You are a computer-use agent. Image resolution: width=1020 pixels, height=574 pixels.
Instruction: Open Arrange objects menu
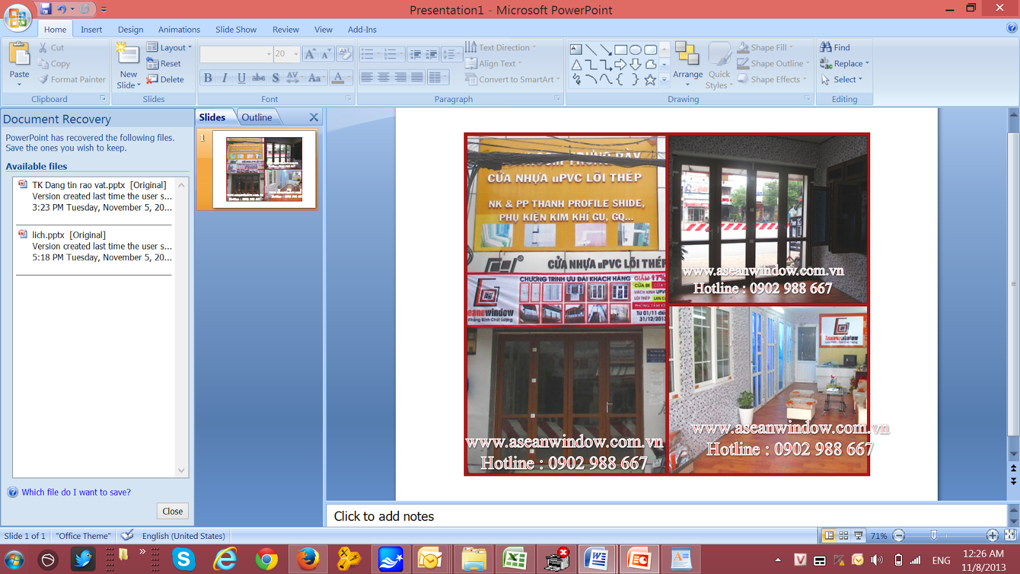688,64
